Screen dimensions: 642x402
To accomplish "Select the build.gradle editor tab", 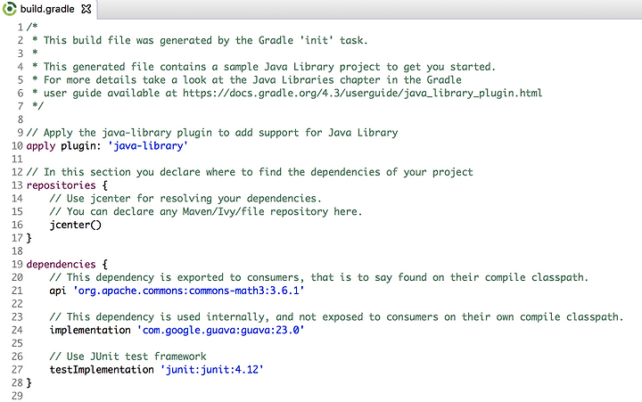I will tap(48, 9).
